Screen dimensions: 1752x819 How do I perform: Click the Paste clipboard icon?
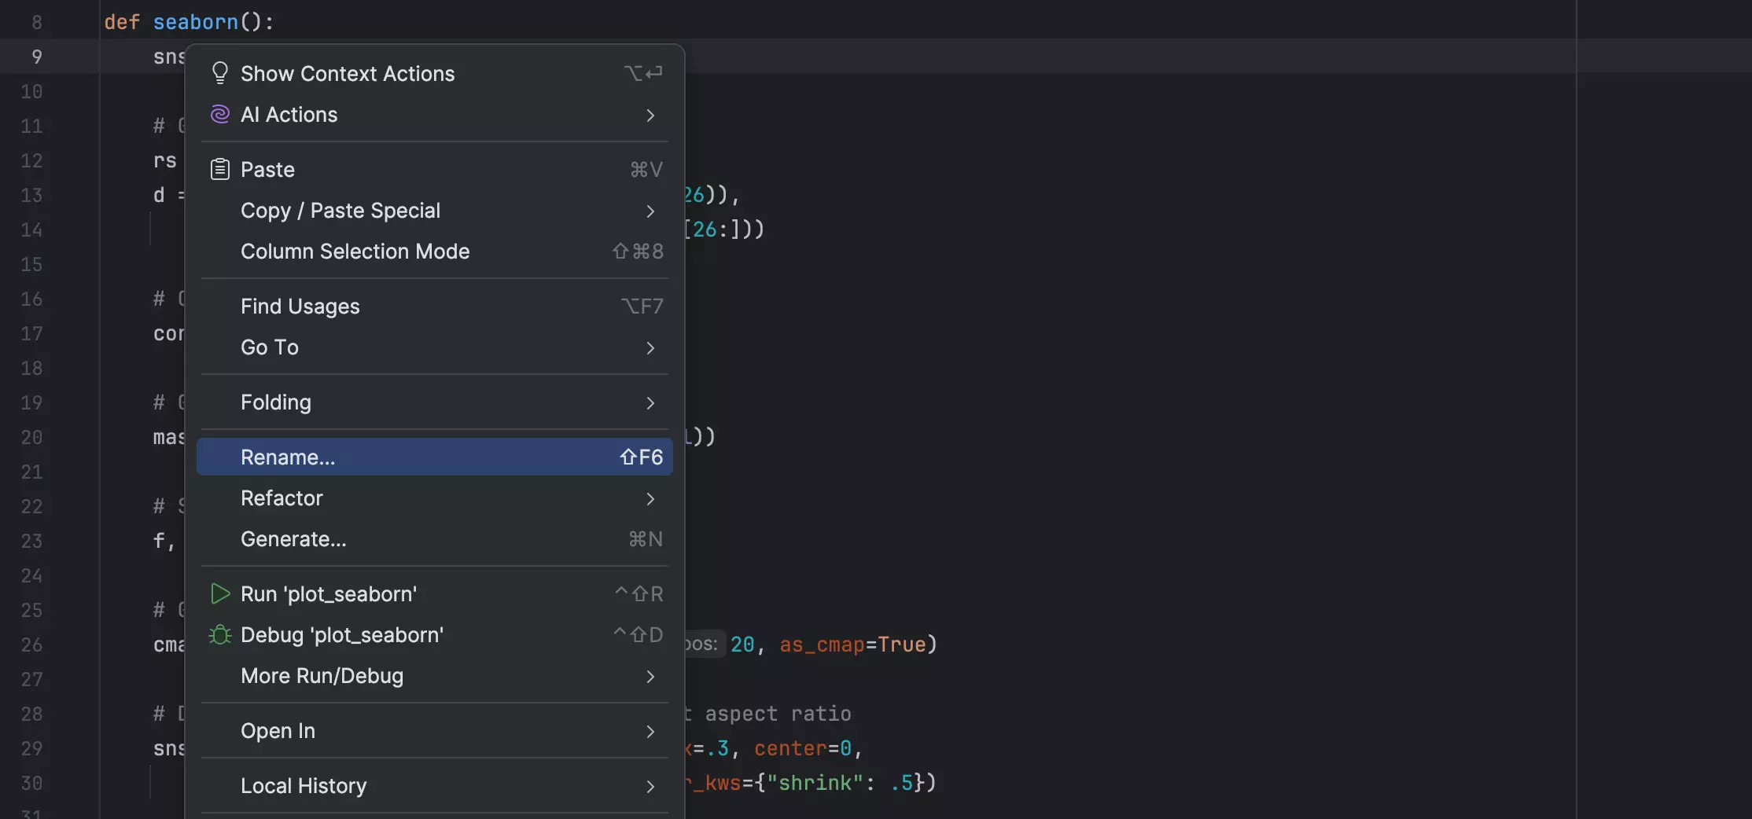coord(220,170)
